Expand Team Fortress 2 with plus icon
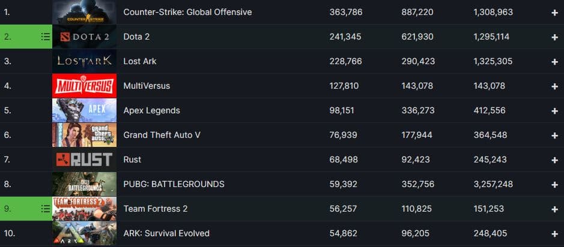This screenshot has width=564, height=247. click(554, 209)
